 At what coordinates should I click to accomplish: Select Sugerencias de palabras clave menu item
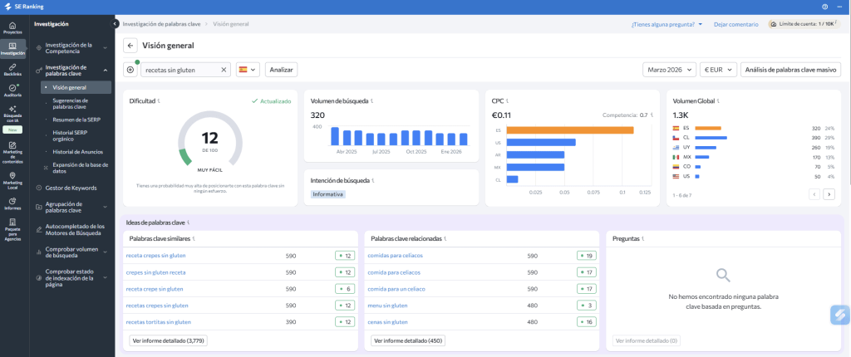point(70,104)
